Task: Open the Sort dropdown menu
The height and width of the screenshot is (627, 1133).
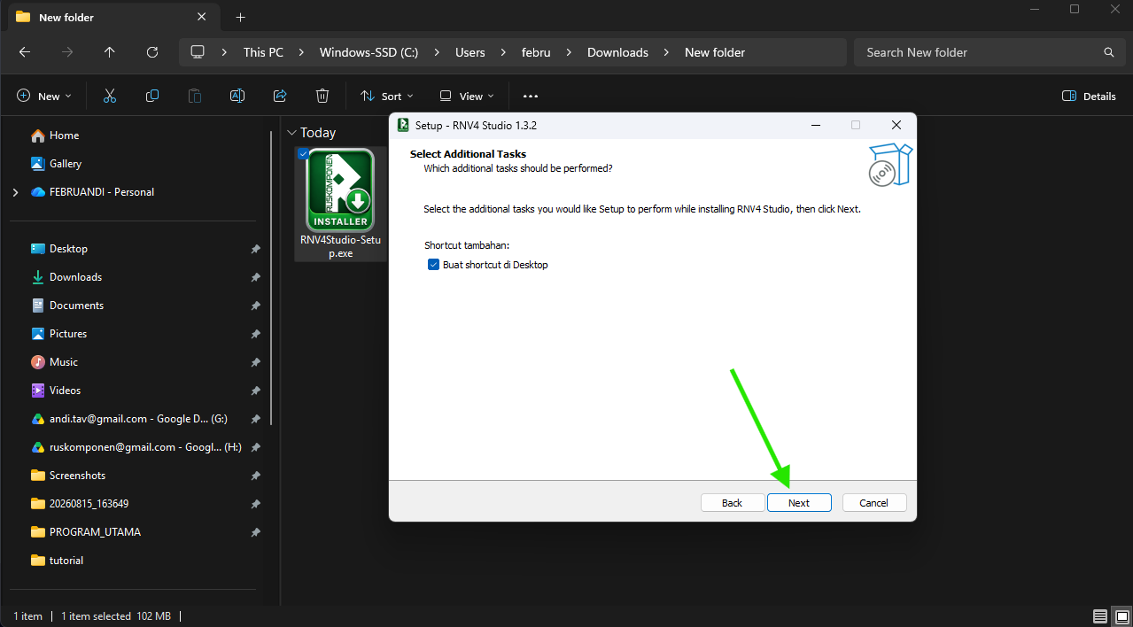Action: click(387, 96)
